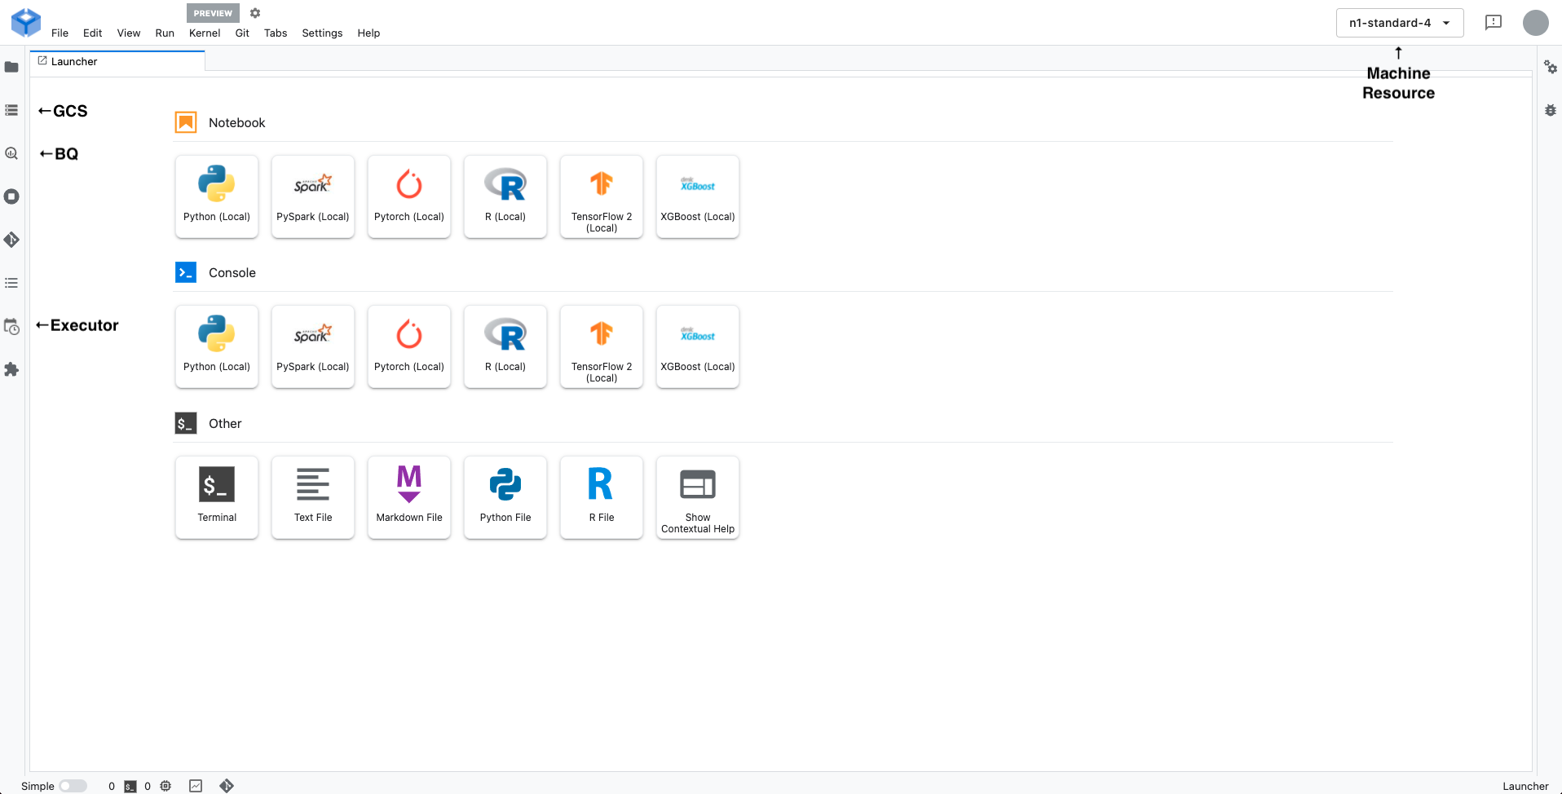Click the Git status bar icon
Image resolution: width=1562 pixels, height=794 pixels.
pyautogui.click(x=227, y=786)
